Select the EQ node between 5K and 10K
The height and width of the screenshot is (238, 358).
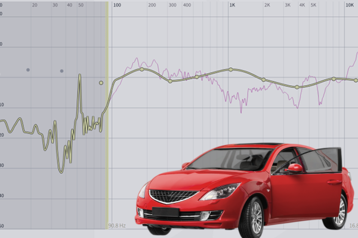click(334, 79)
